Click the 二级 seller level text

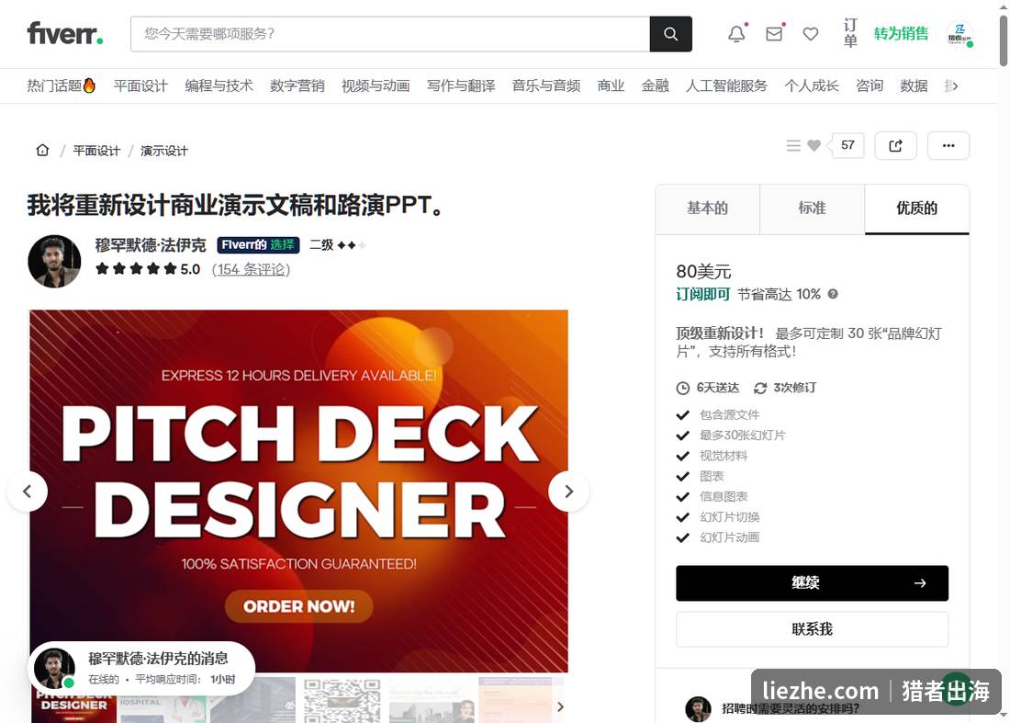tap(321, 245)
